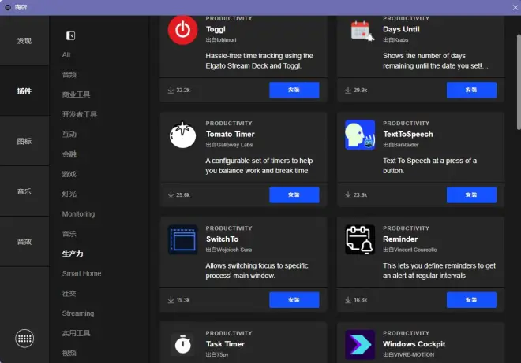Select the Reminder calendar bell icon
Viewport: 521px width, 363px height.
(360, 239)
